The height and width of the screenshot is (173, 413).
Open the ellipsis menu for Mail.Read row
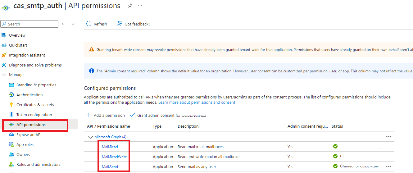(380, 148)
